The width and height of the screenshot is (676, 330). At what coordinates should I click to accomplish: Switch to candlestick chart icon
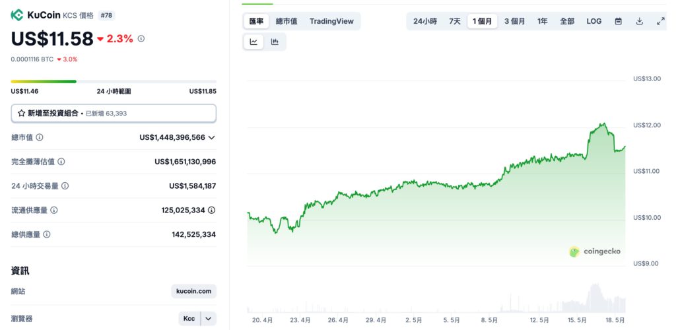click(x=275, y=42)
